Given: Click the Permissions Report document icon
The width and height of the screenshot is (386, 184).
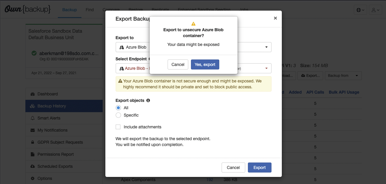Looking at the screenshot, I should [32, 154].
